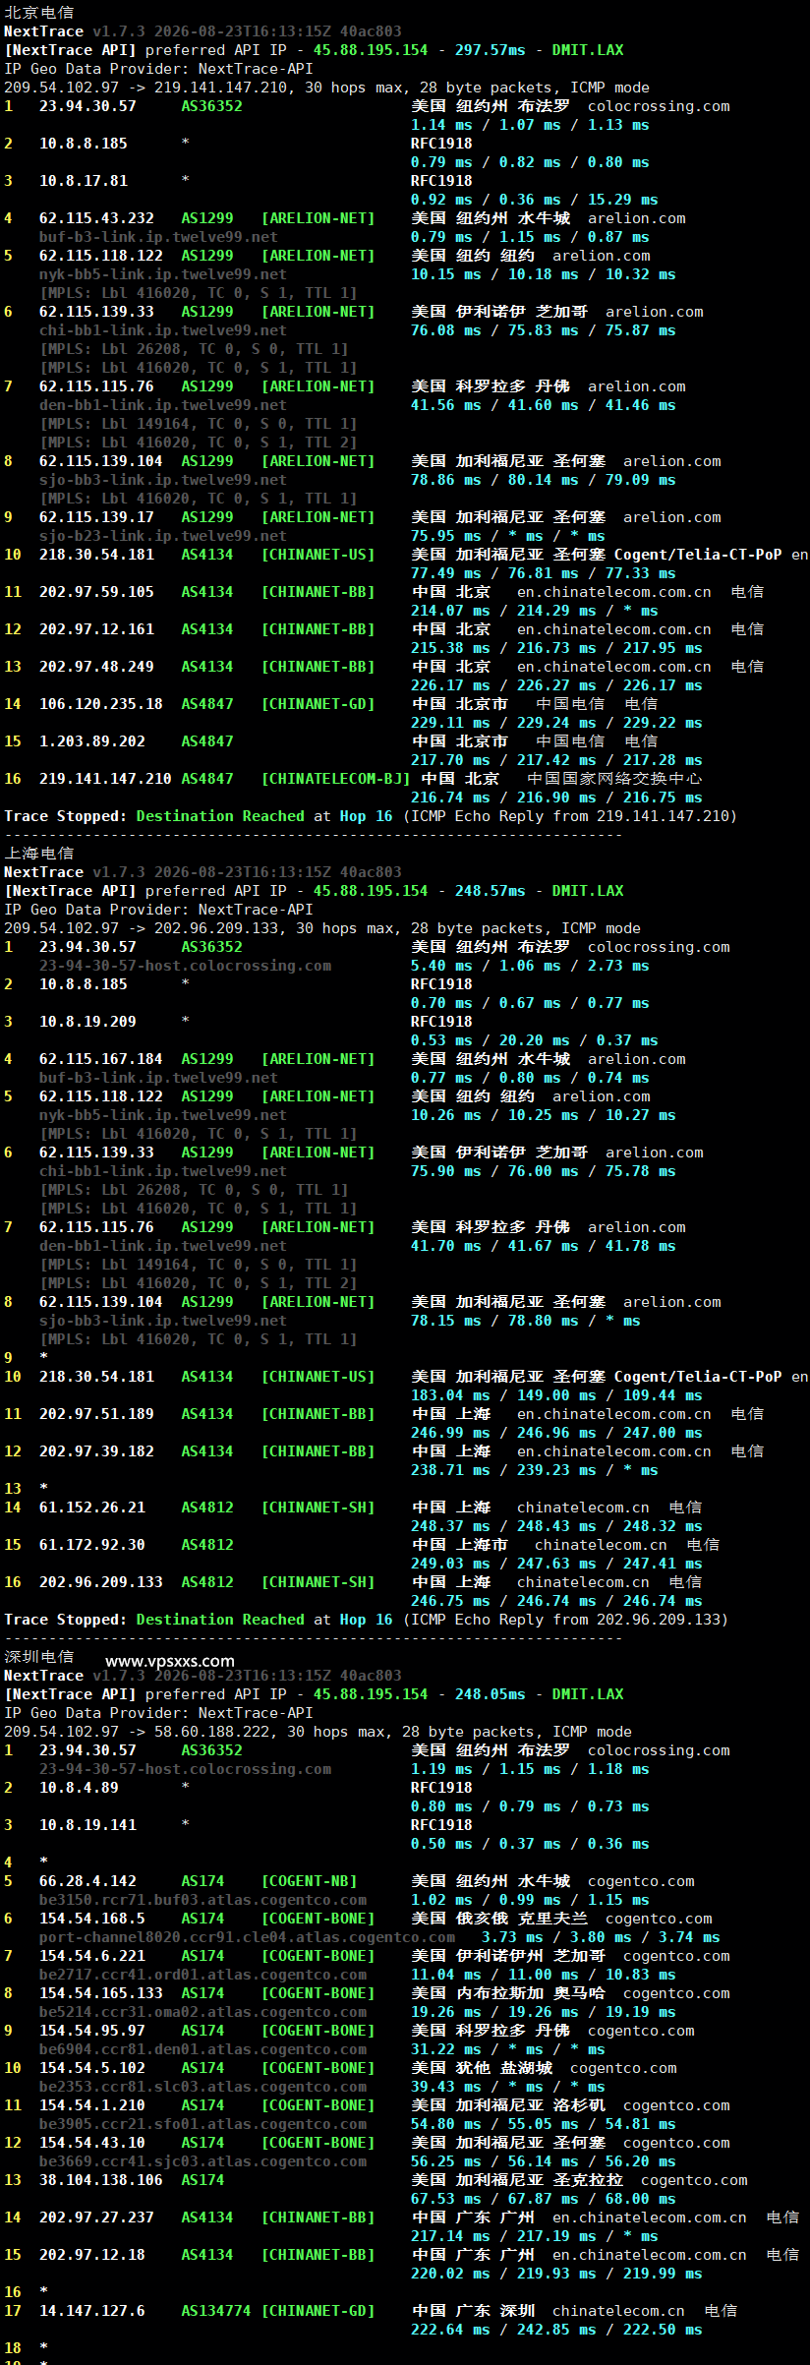
Task: Click hop IP 38.104.138.106
Action: 101,2180
